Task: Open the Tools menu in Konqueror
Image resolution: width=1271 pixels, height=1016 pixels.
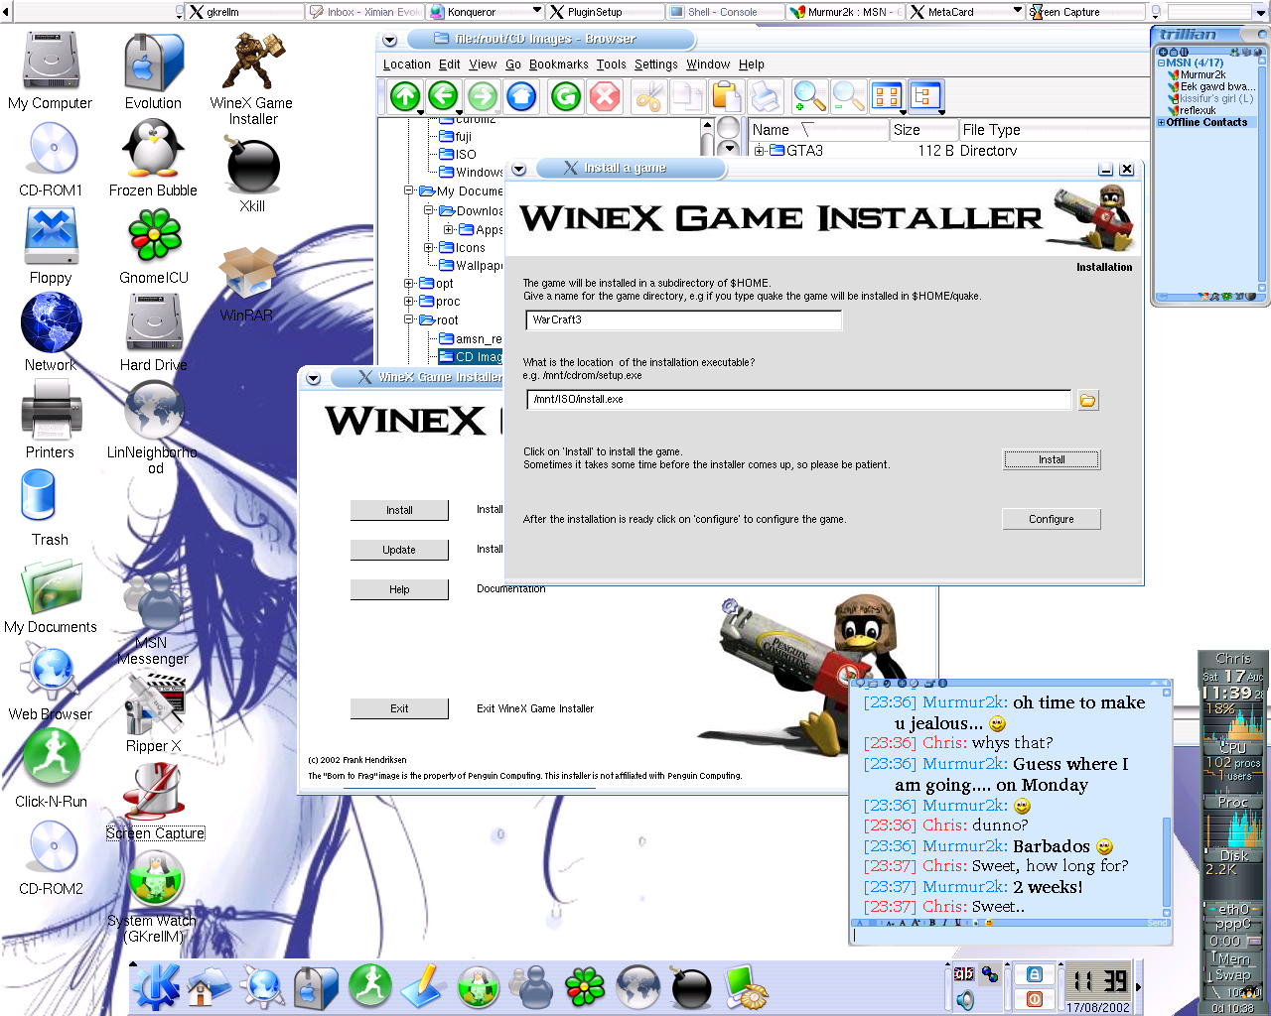Action: pos(612,64)
